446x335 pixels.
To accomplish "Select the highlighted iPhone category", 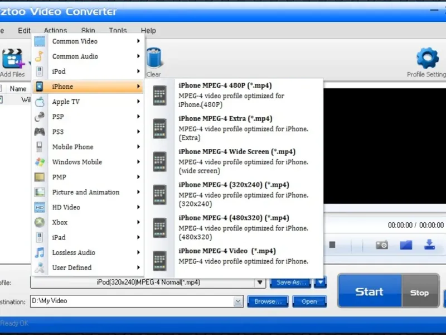I will pyautogui.click(x=88, y=87).
